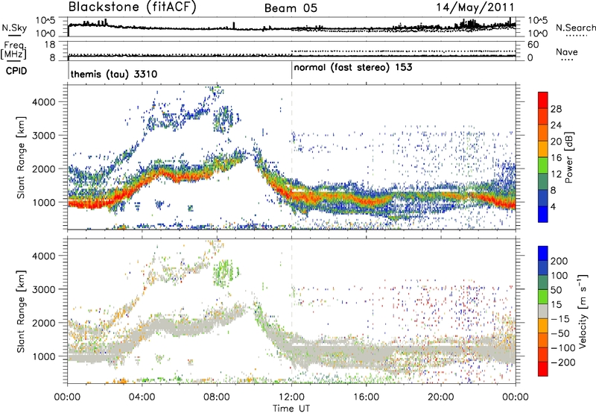Viewport: 596px width, 413px height.
Task: Click the "16:00" time tick label
Action: click(366, 397)
